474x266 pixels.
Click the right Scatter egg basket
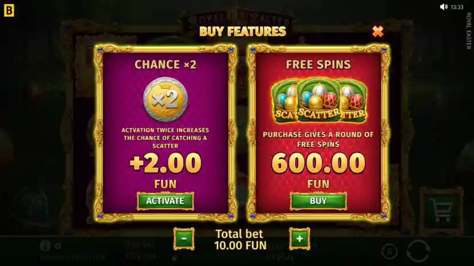click(353, 101)
